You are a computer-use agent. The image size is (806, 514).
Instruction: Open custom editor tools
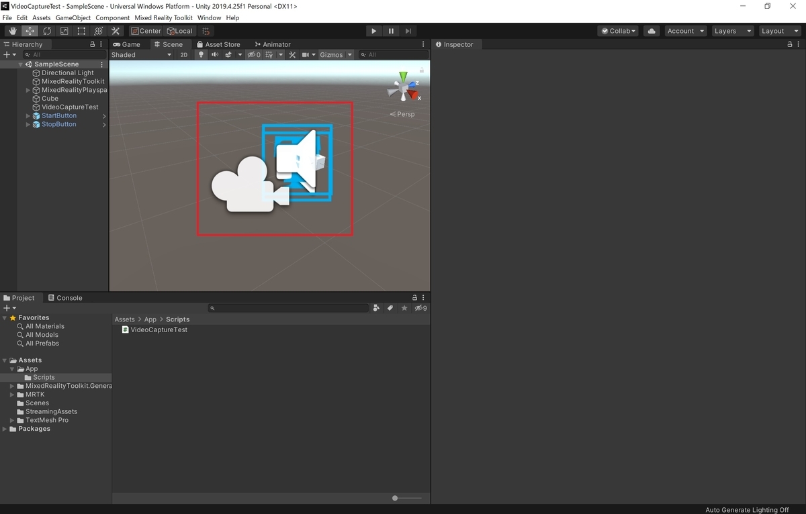tap(116, 31)
